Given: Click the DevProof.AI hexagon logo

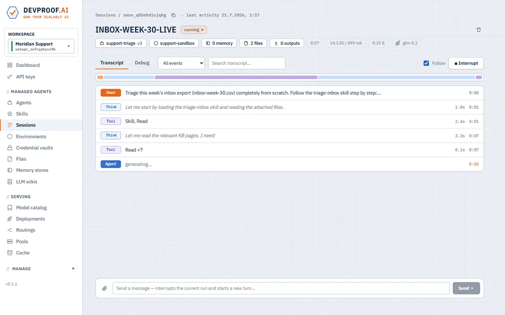Looking at the screenshot, I should 13,13.
